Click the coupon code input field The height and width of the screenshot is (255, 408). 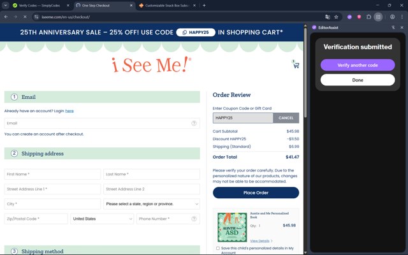click(x=243, y=118)
